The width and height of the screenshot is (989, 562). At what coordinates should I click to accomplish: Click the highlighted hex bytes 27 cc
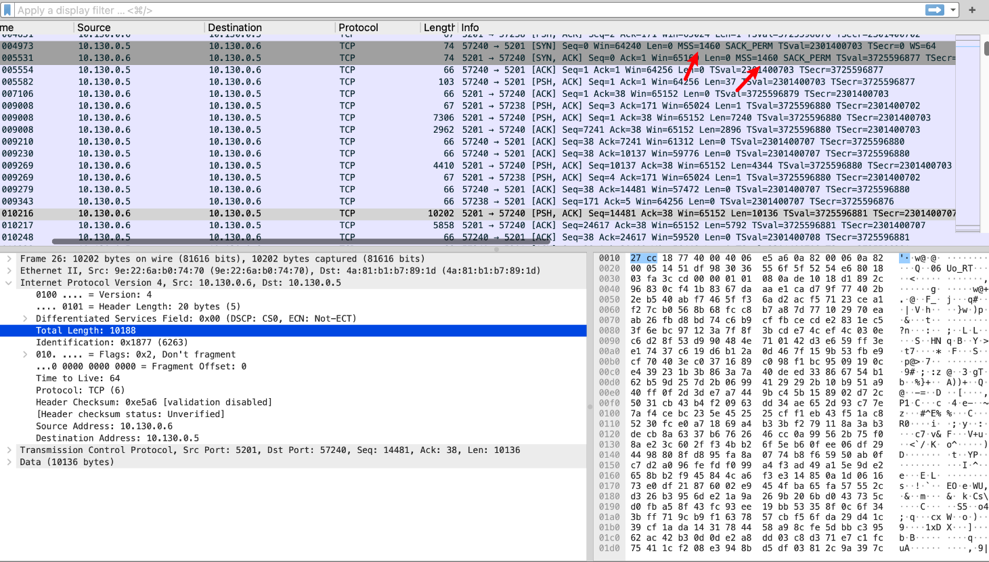tap(643, 258)
